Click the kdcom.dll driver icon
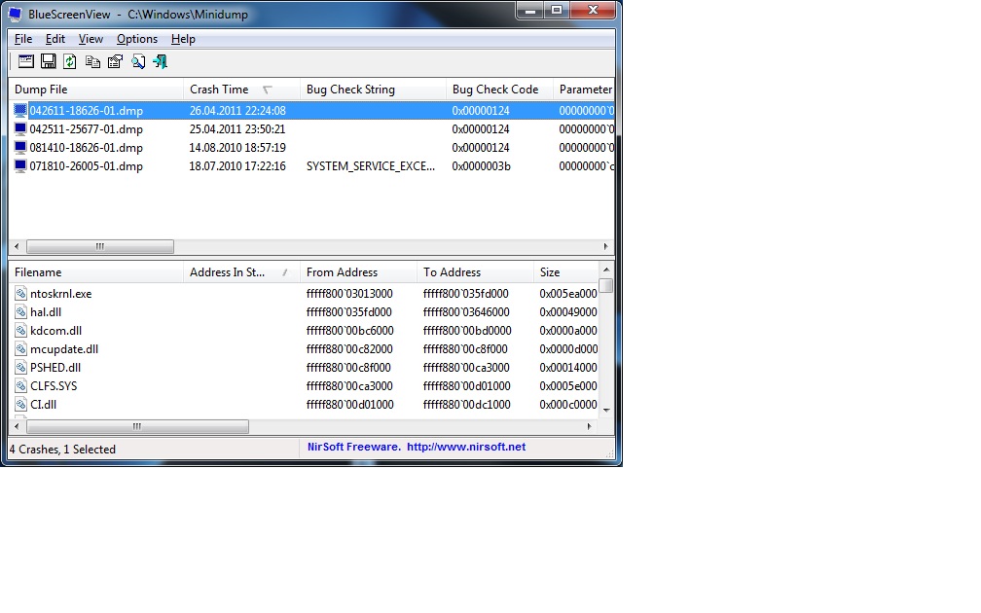Viewport: 981px width, 613px height. tap(20, 330)
